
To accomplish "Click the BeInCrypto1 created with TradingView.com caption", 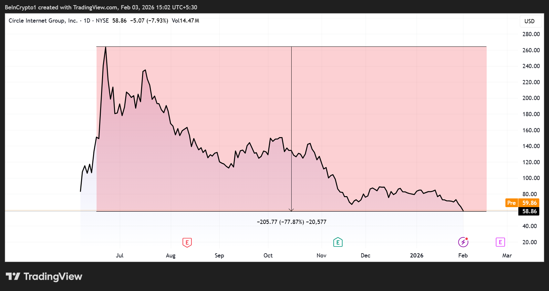I will (x=101, y=7).
